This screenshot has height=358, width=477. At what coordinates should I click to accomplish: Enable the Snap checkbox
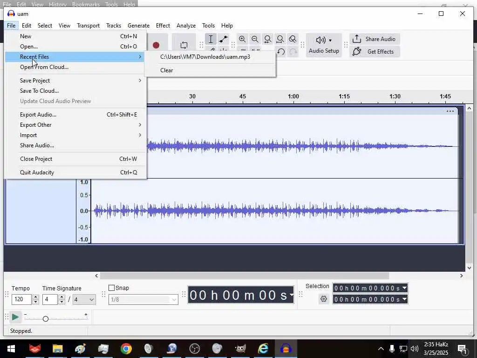(112, 288)
